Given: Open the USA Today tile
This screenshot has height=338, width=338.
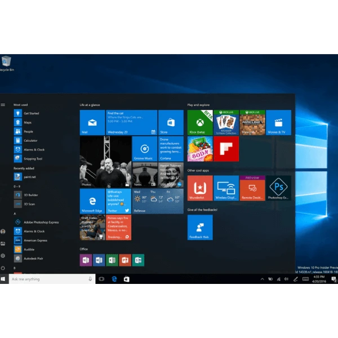Looking at the screenshot, I should point(171,175).
